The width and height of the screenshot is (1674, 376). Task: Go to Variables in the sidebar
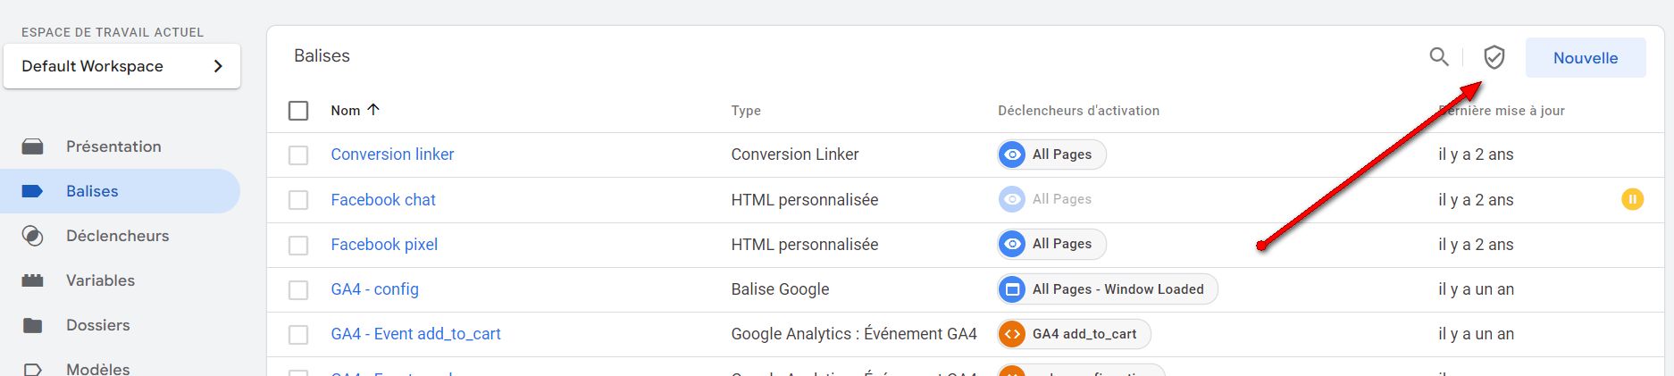pyautogui.click(x=100, y=280)
